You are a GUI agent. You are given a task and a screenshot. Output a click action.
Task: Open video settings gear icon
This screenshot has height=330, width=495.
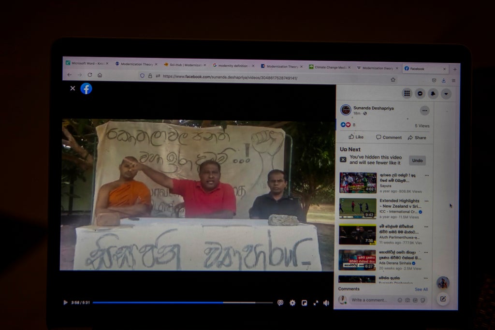(292, 303)
